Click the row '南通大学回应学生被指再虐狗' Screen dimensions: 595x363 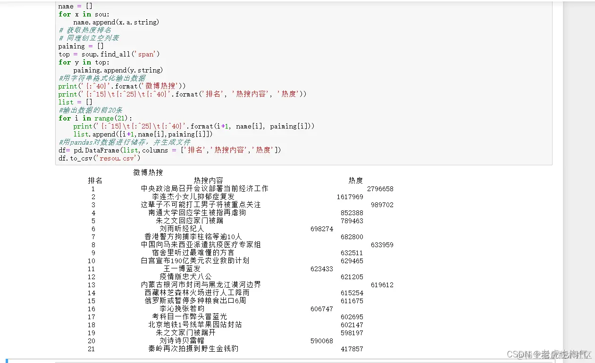pyautogui.click(x=197, y=212)
